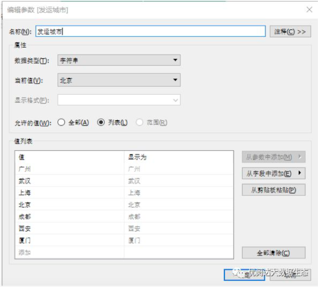Viewport: 318px width, 287px height.
Task: Click the 显示为 cell for 武汉
Action: [134, 181]
